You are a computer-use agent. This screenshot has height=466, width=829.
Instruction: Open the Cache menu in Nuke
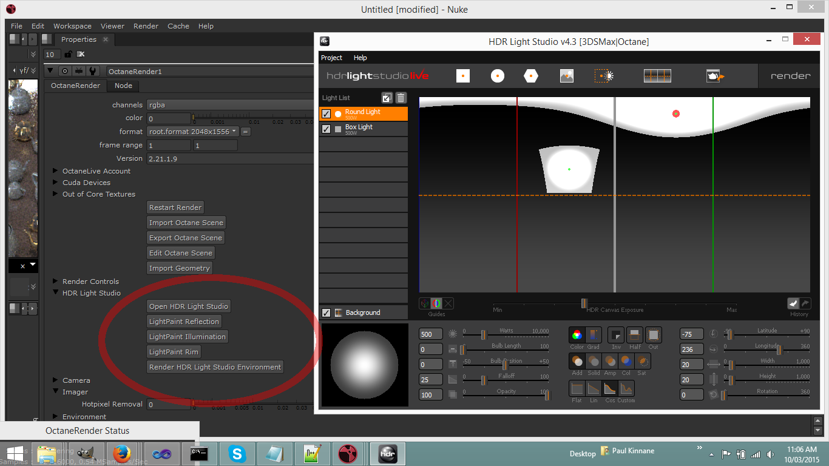178,26
